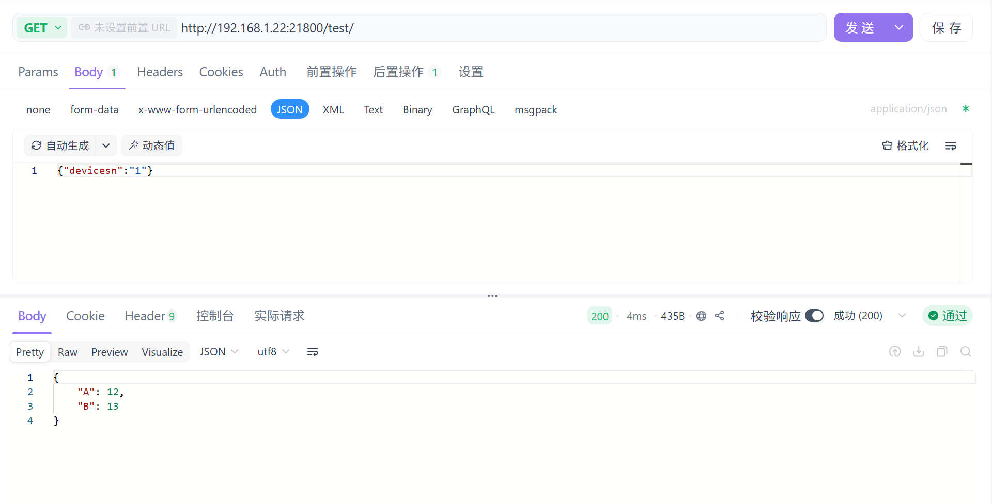Screen dimensions: 992x504
Task: Click the green asterisk next to application/json
Action: tap(966, 109)
